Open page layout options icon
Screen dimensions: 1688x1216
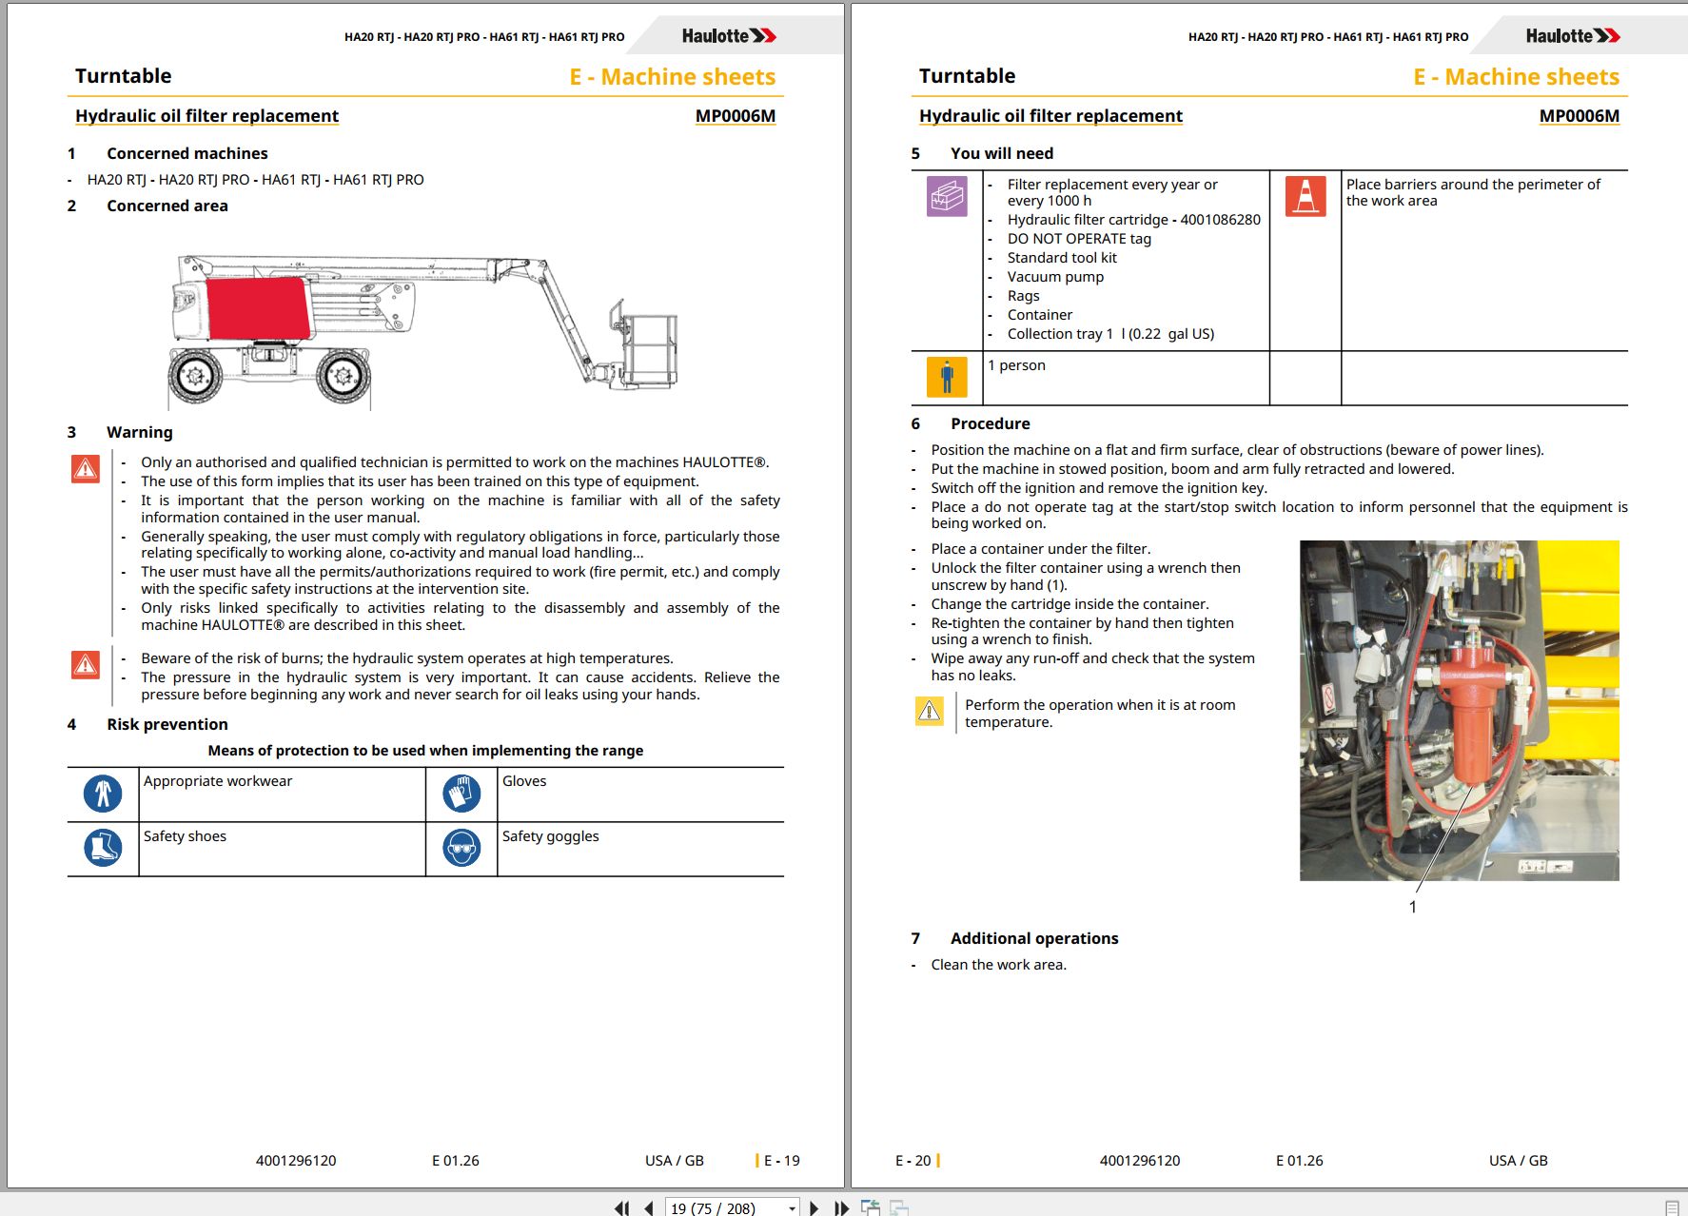[x=1672, y=1207]
